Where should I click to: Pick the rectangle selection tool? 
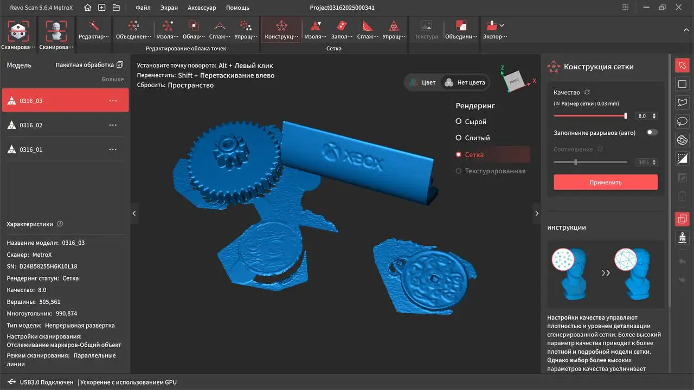[x=682, y=84]
